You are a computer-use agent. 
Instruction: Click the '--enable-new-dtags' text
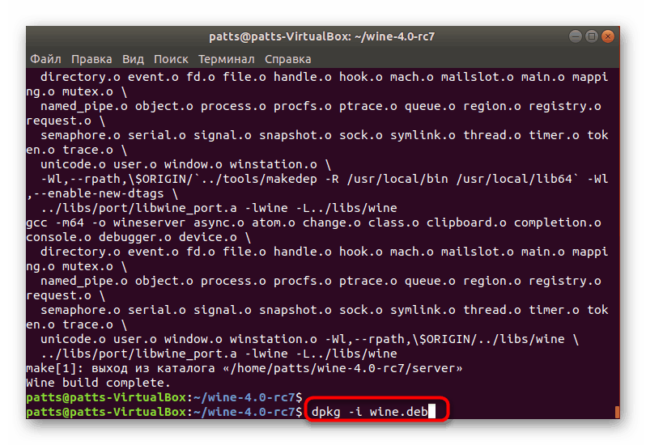tap(98, 193)
